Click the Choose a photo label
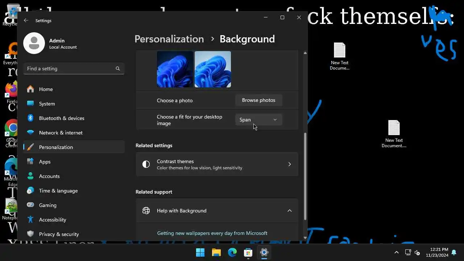 tap(175, 100)
